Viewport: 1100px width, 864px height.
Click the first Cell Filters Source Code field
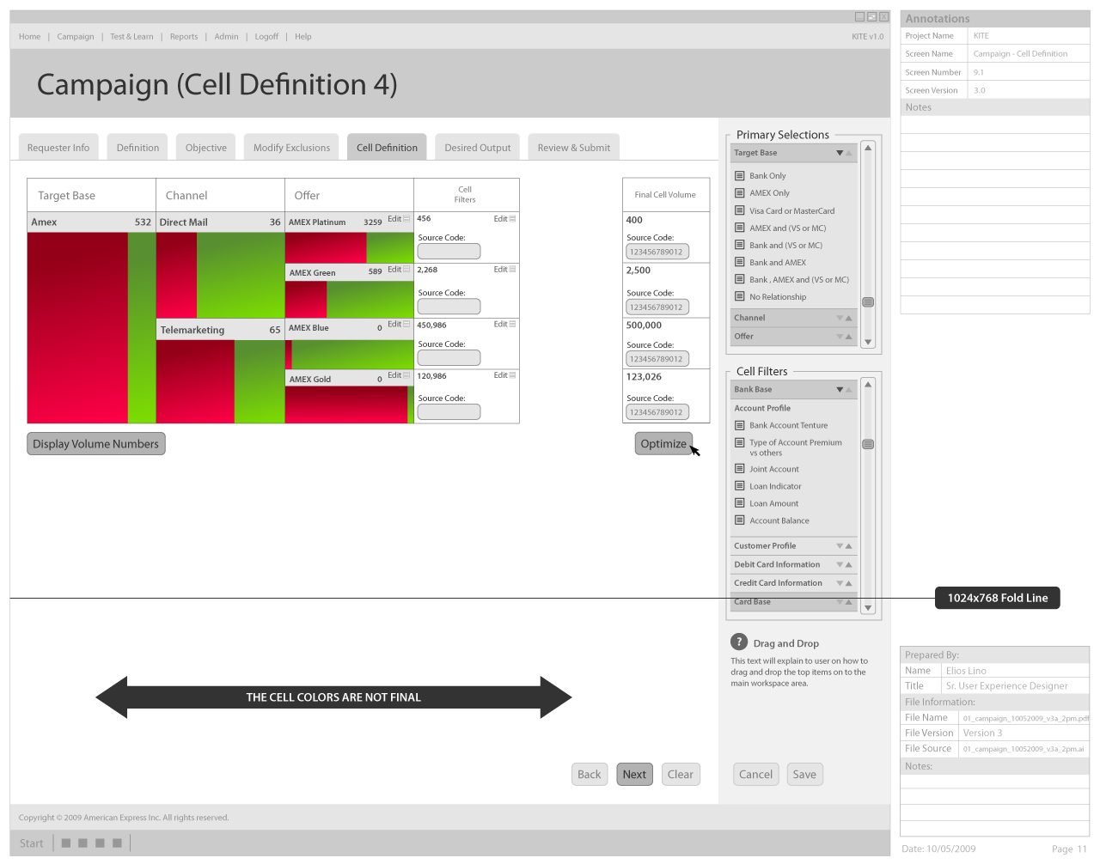[x=449, y=252]
